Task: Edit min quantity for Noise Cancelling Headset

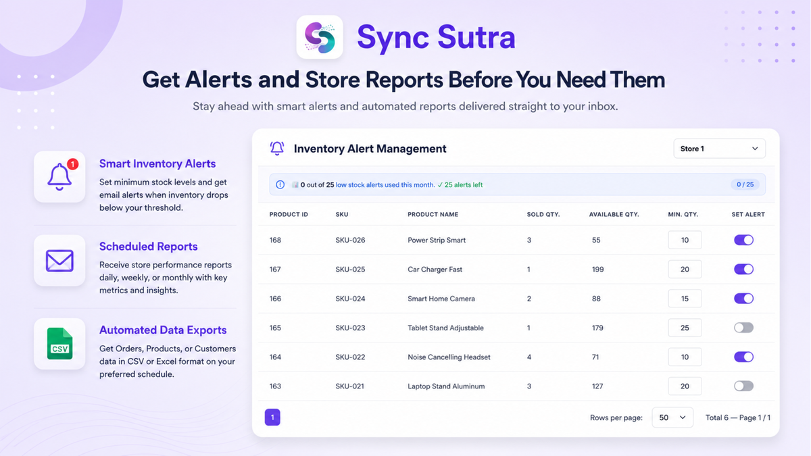Action: pyautogui.click(x=685, y=357)
